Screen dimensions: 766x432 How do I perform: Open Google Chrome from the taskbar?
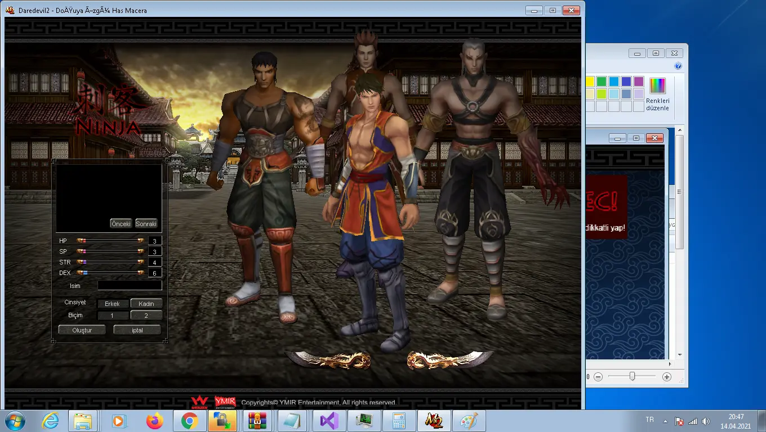pyautogui.click(x=189, y=421)
